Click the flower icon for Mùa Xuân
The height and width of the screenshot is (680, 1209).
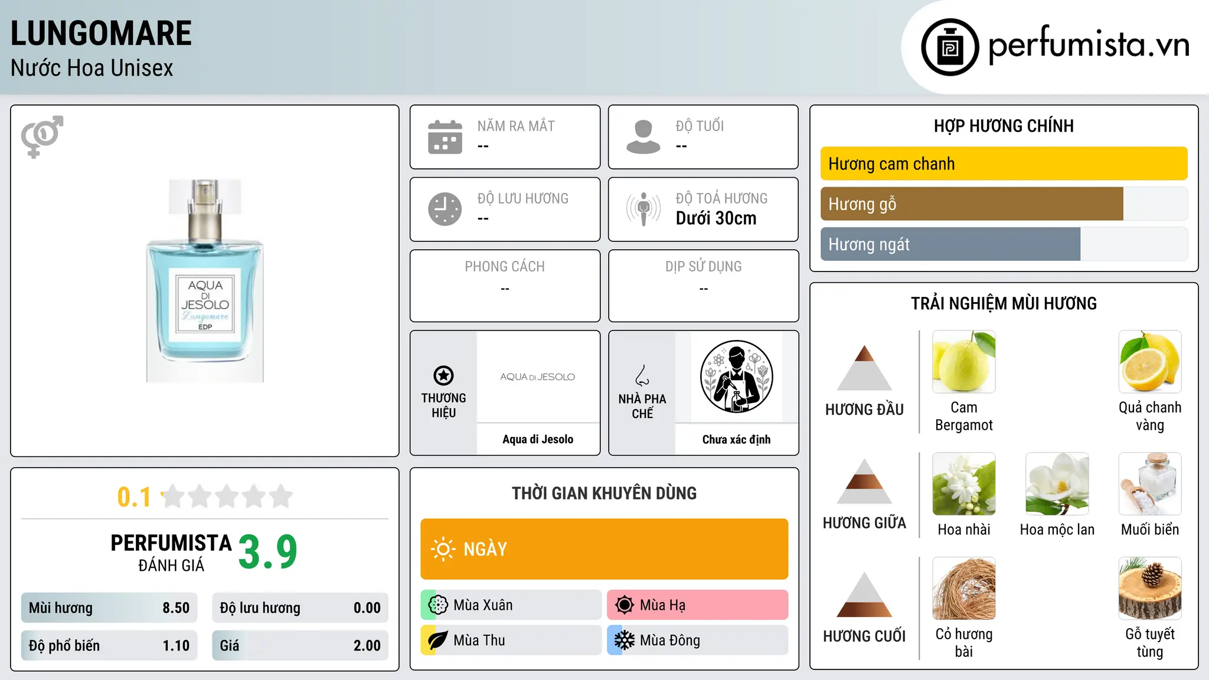(x=438, y=605)
